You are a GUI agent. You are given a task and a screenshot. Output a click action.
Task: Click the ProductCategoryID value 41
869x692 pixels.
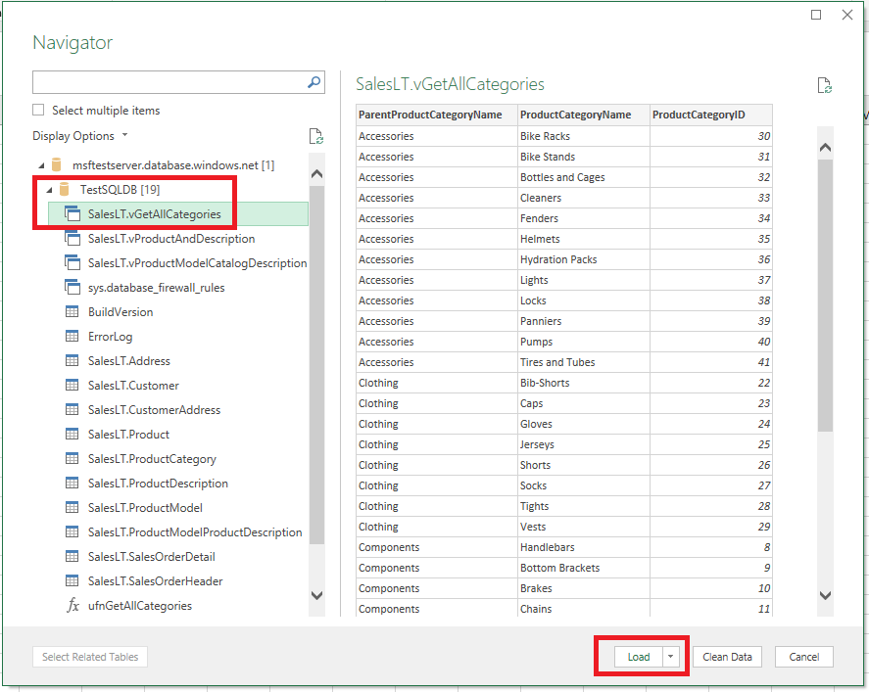point(711,362)
